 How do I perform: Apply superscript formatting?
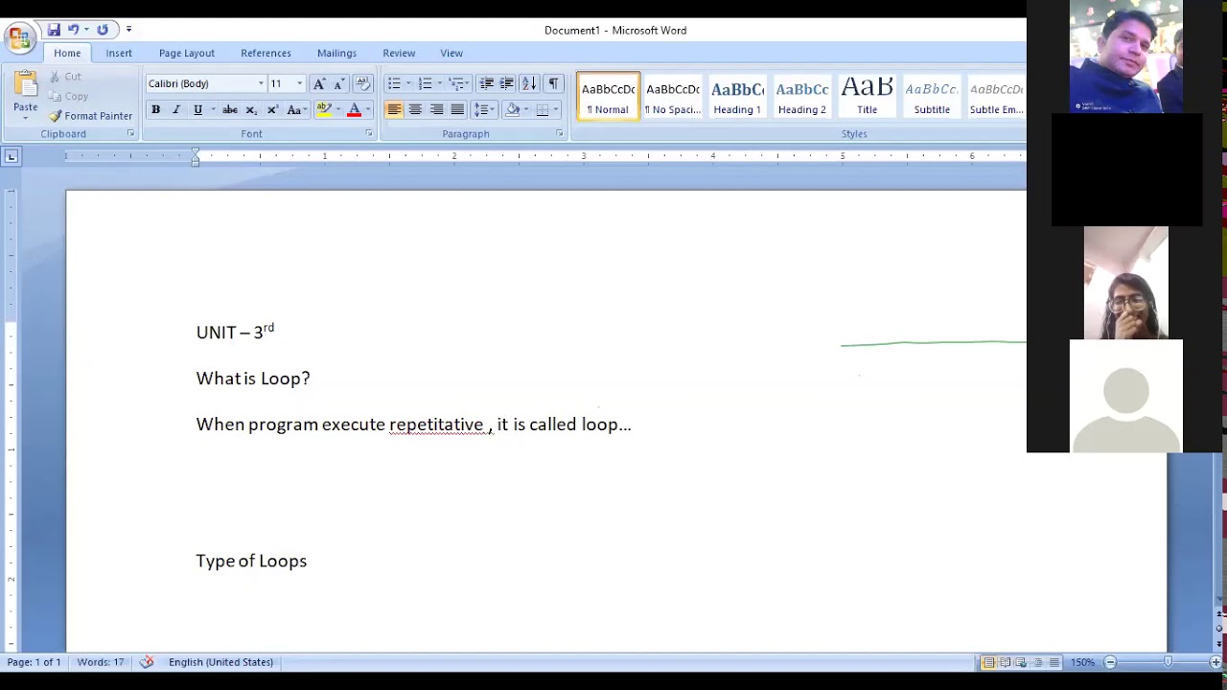[273, 110]
